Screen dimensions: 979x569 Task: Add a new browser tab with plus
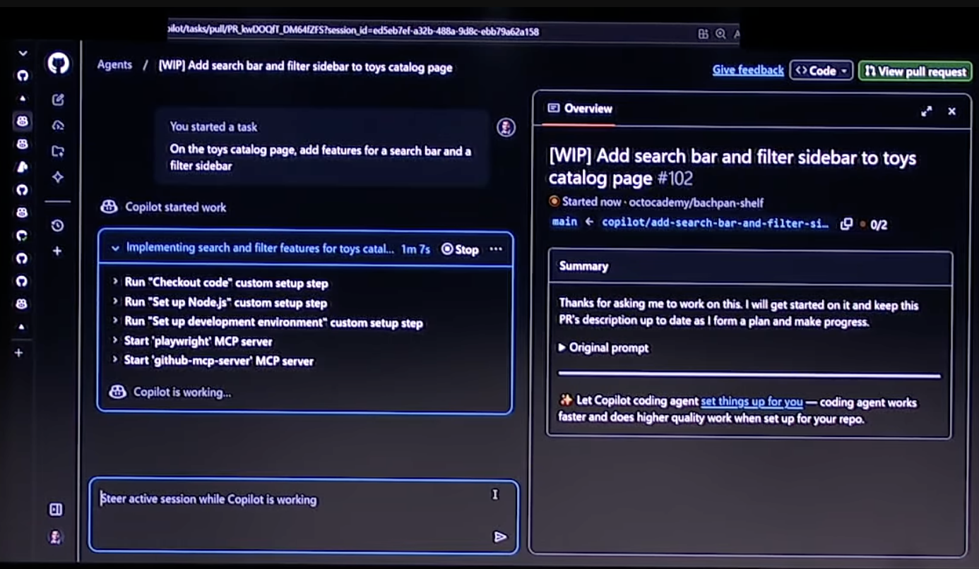(19, 352)
